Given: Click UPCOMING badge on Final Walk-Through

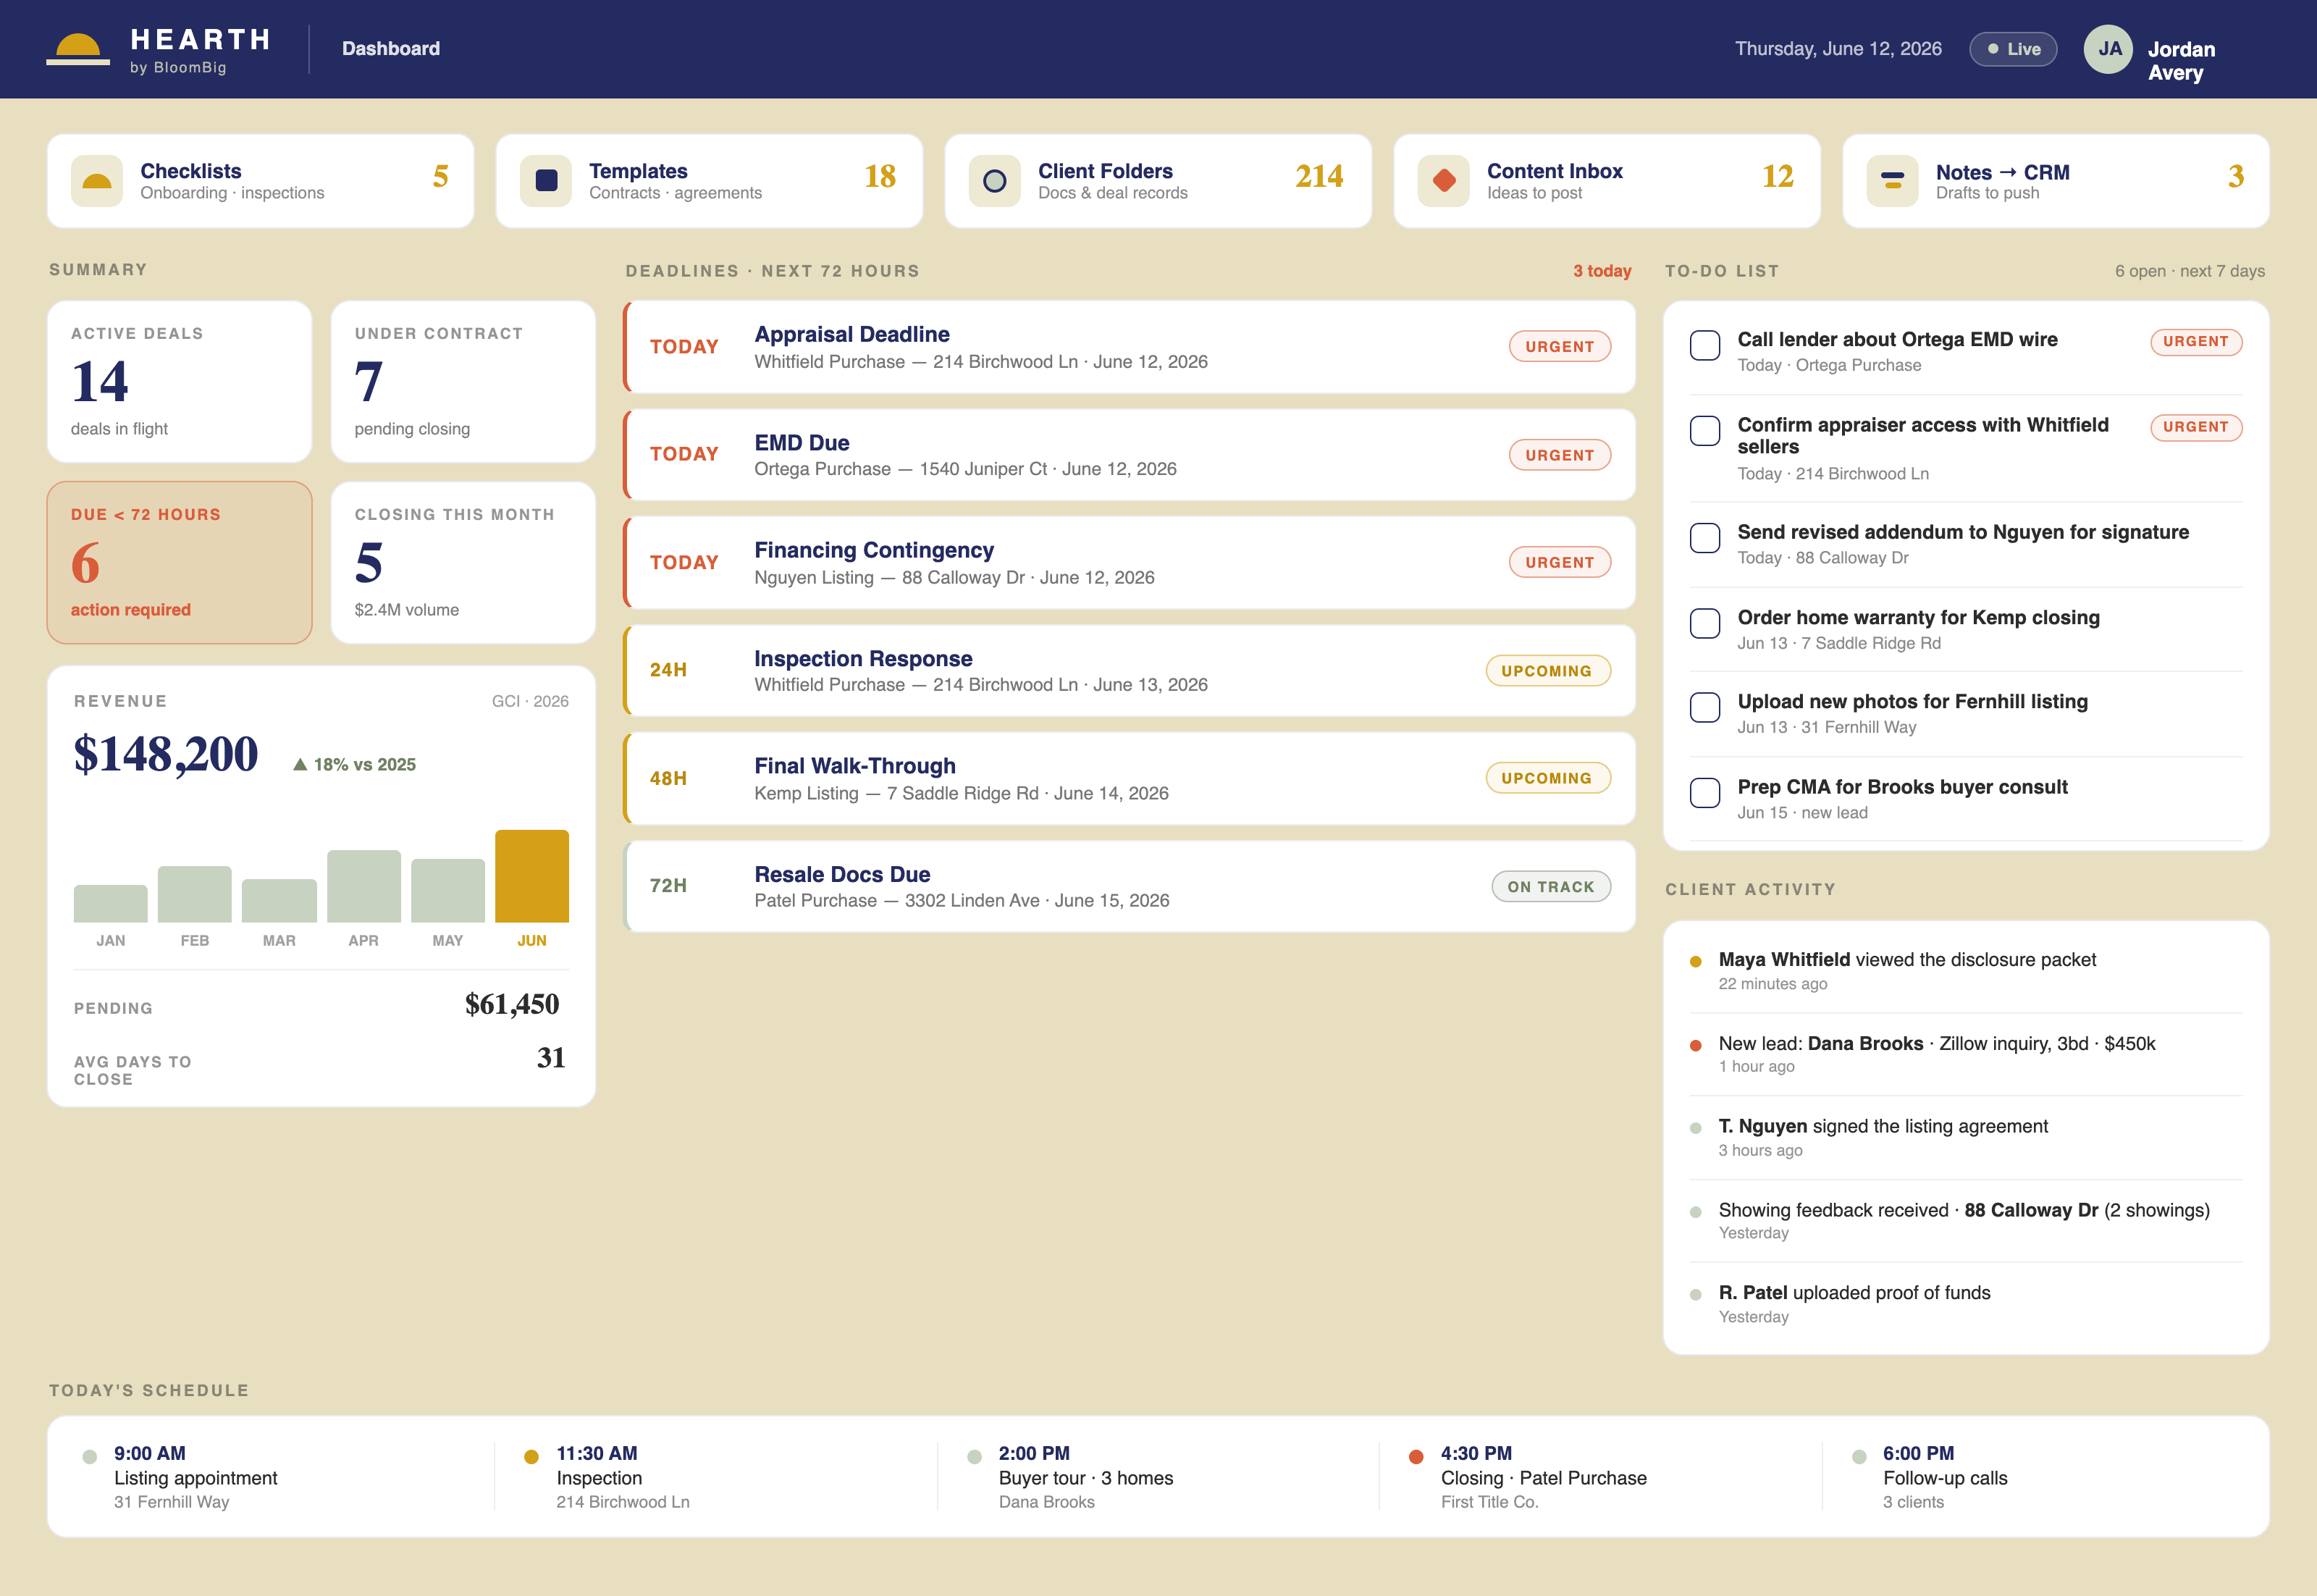Looking at the screenshot, I should [x=1548, y=778].
